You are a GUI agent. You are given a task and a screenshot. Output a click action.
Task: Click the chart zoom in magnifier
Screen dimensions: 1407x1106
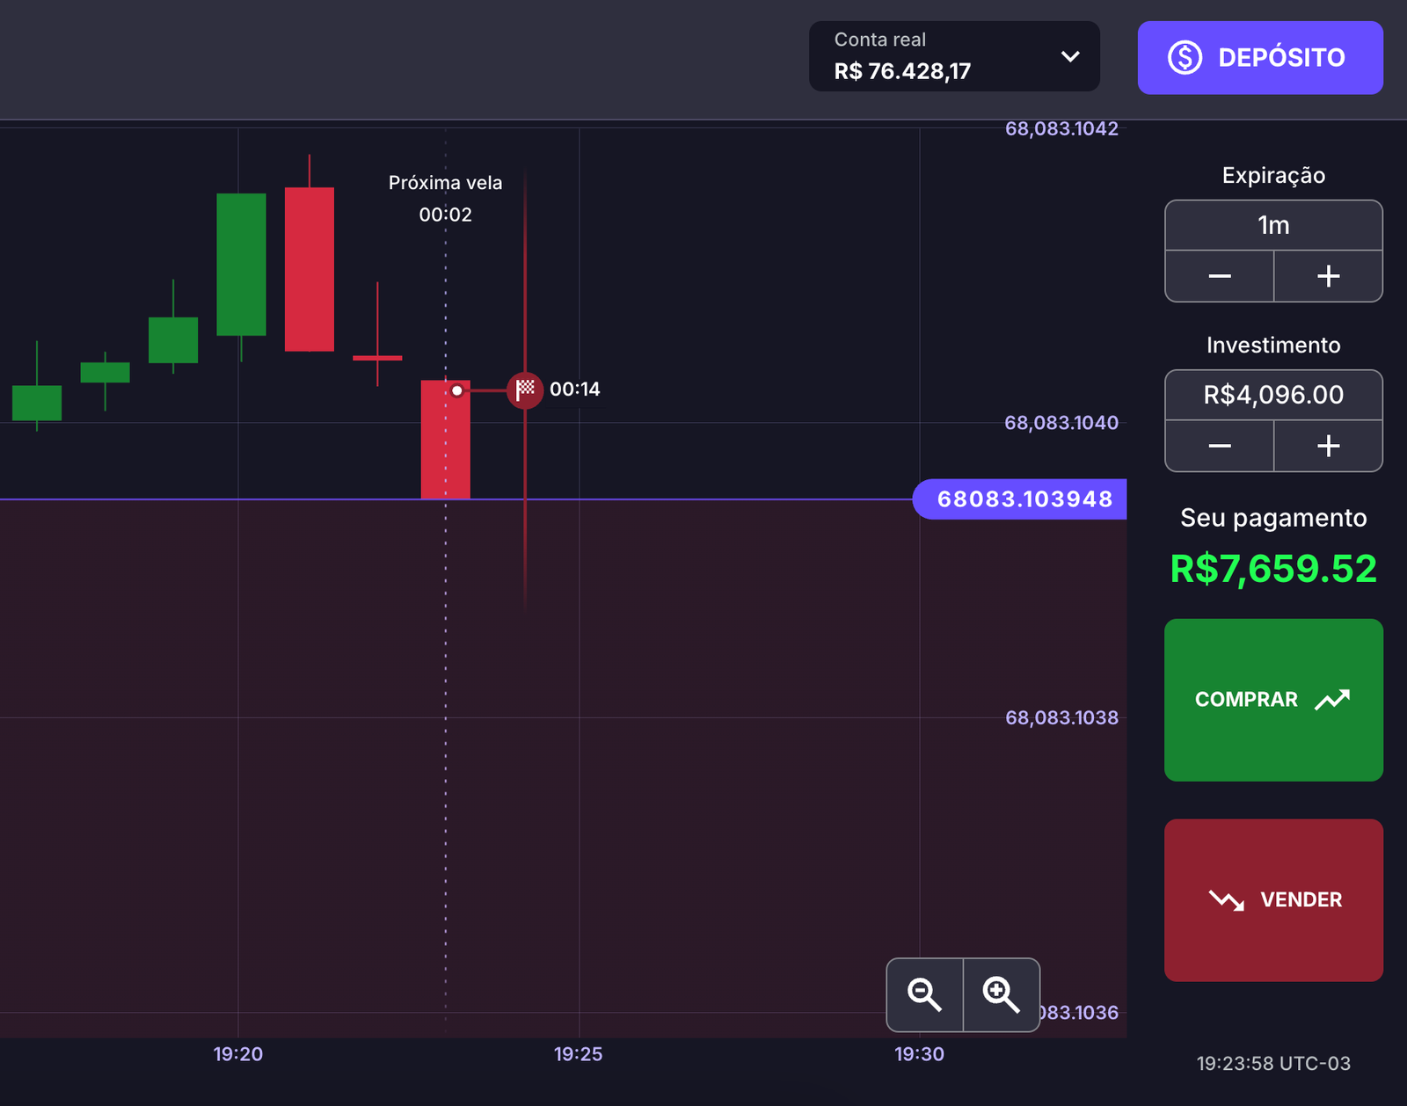(1001, 994)
